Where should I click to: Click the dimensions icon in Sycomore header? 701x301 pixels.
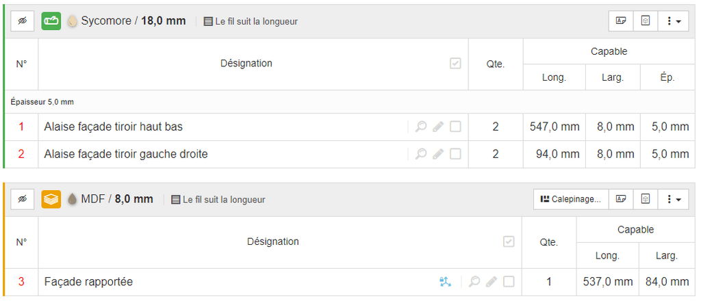click(645, 21)
